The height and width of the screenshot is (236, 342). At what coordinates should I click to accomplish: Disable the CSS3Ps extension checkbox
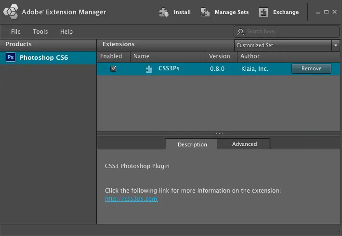[x=113, y=69]
